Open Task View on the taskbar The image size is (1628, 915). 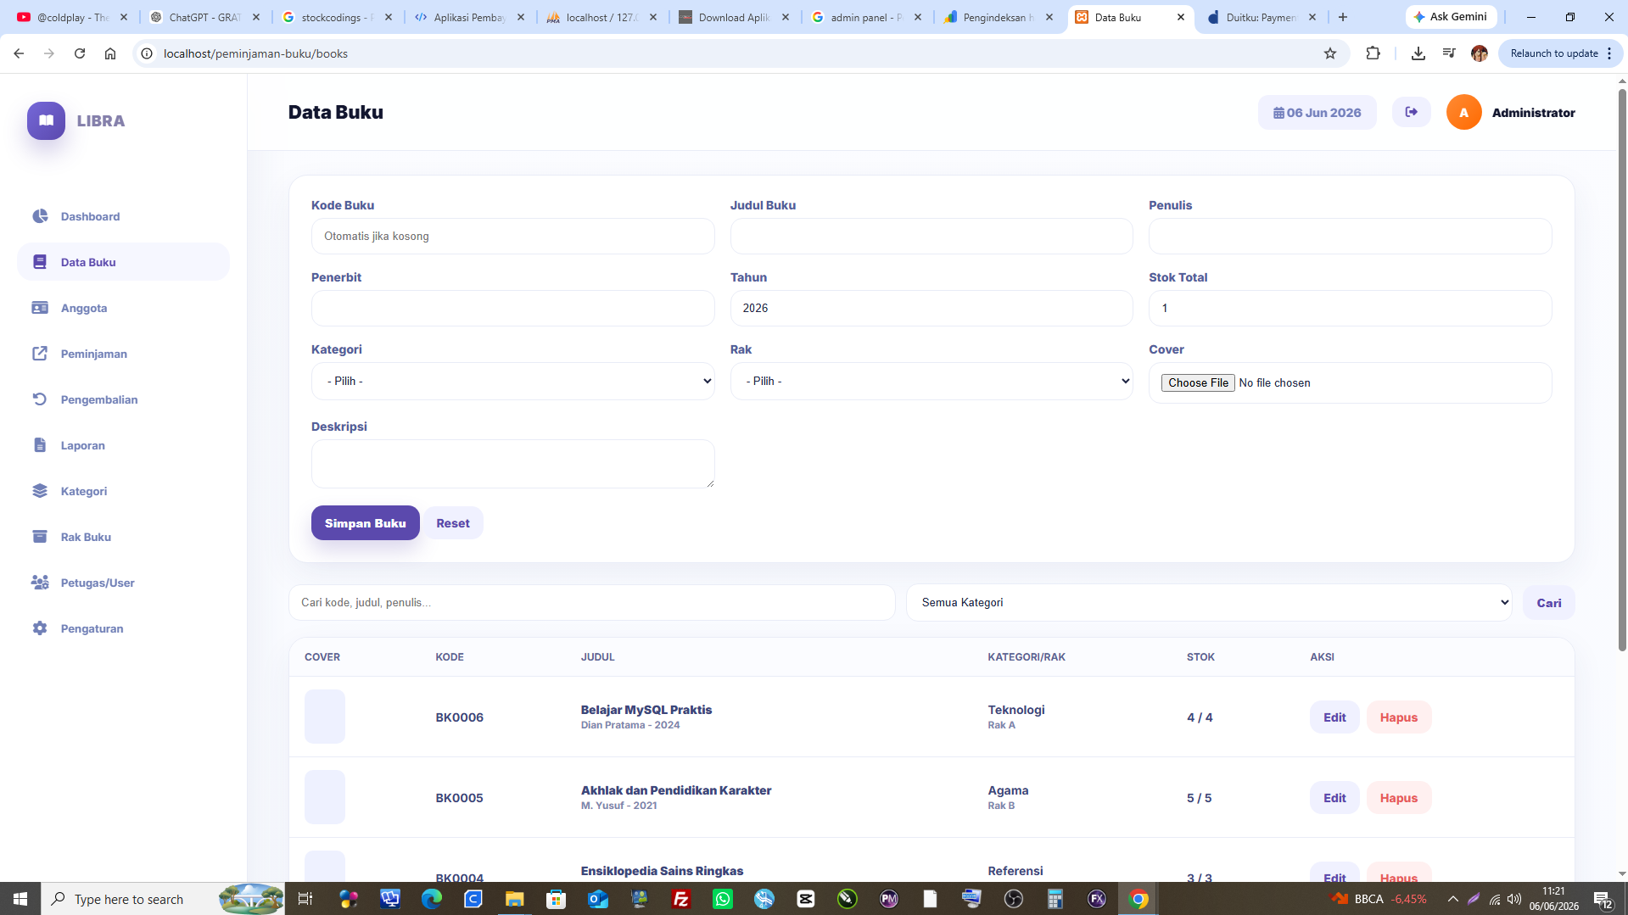coord(305,899)
